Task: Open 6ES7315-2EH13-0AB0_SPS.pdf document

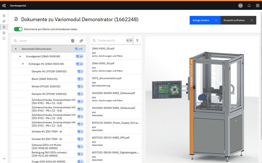Action: 116,141
